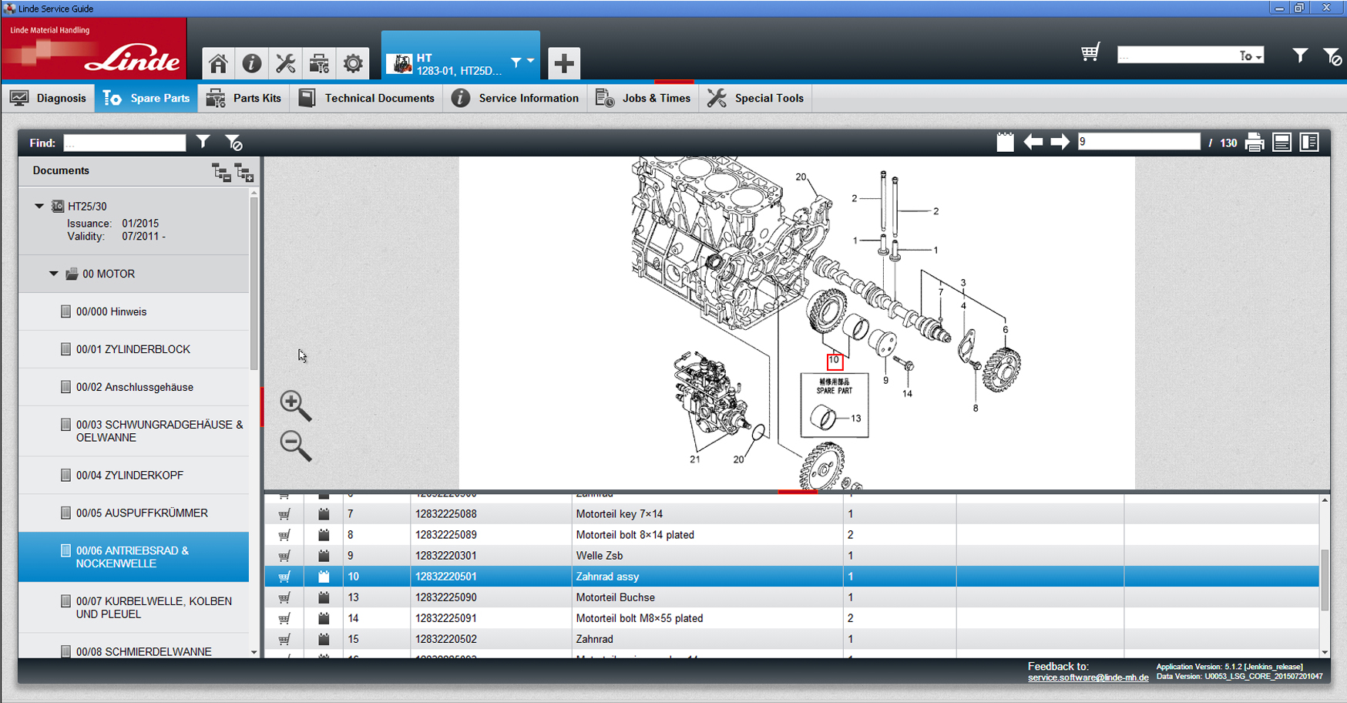Open the service.software@linde-mh.de feedback link

[x=1087, y=678]
